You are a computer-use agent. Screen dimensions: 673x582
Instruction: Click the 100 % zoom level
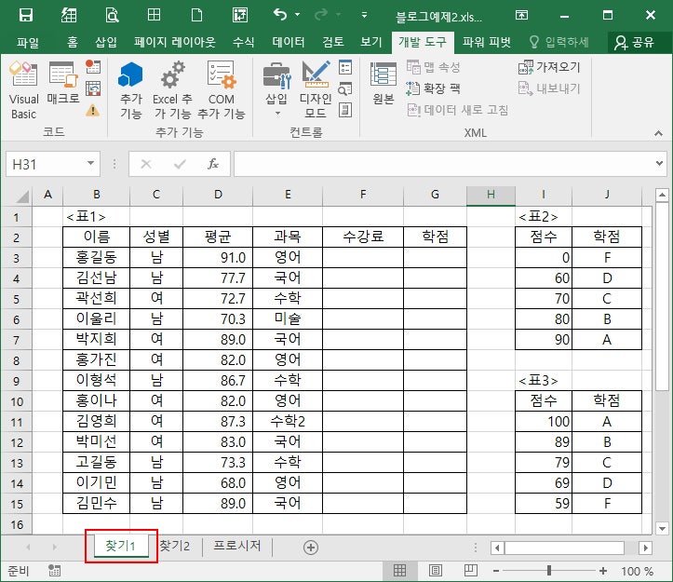637,571
